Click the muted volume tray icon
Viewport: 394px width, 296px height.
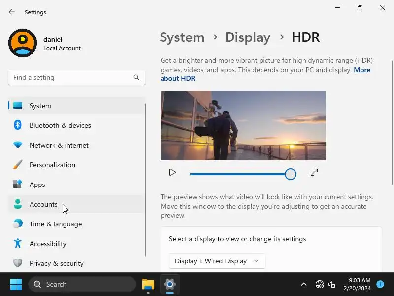[332, 285]
